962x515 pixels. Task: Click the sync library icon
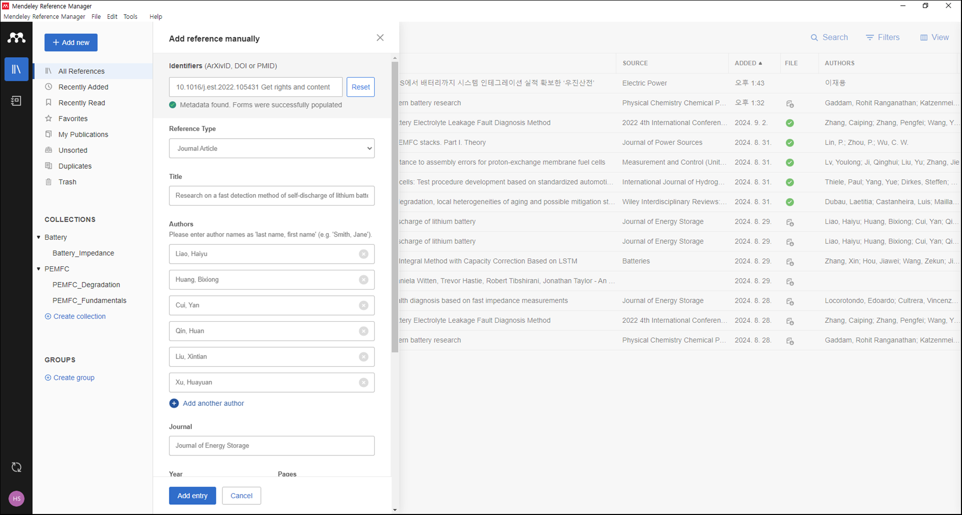(16, 467)
